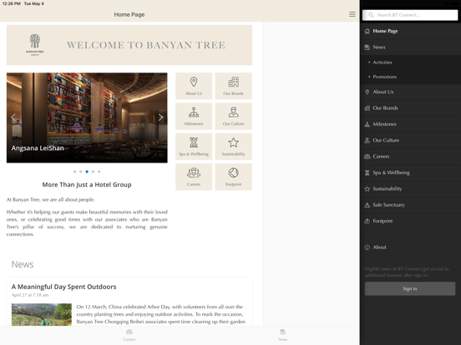Click the News newspaper icon in sidebar
The height and width of the screenshot is (345, 461).
coord(367,47)
